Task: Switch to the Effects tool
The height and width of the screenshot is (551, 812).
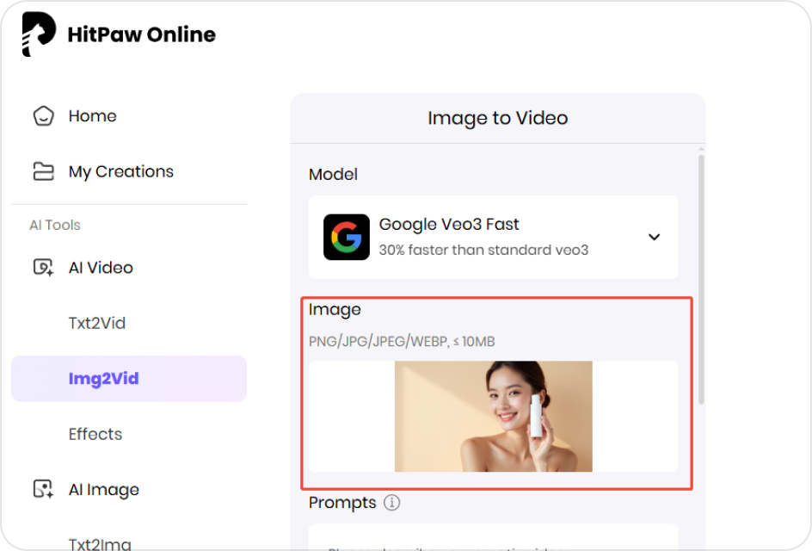Action: click(x=95, y=434)
